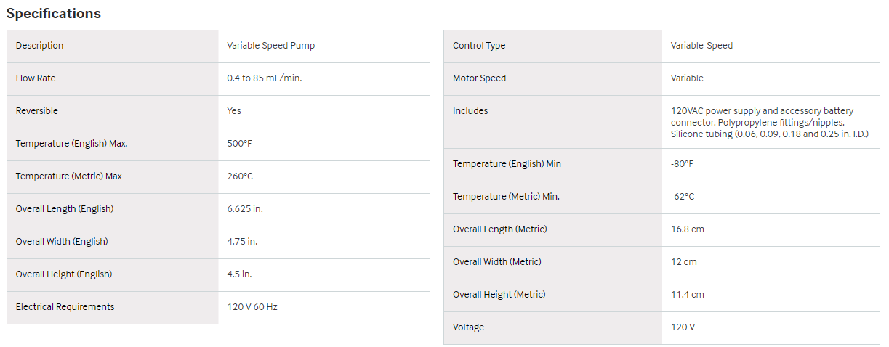Click the 4.5 in. height value

(x=239, y=274)
